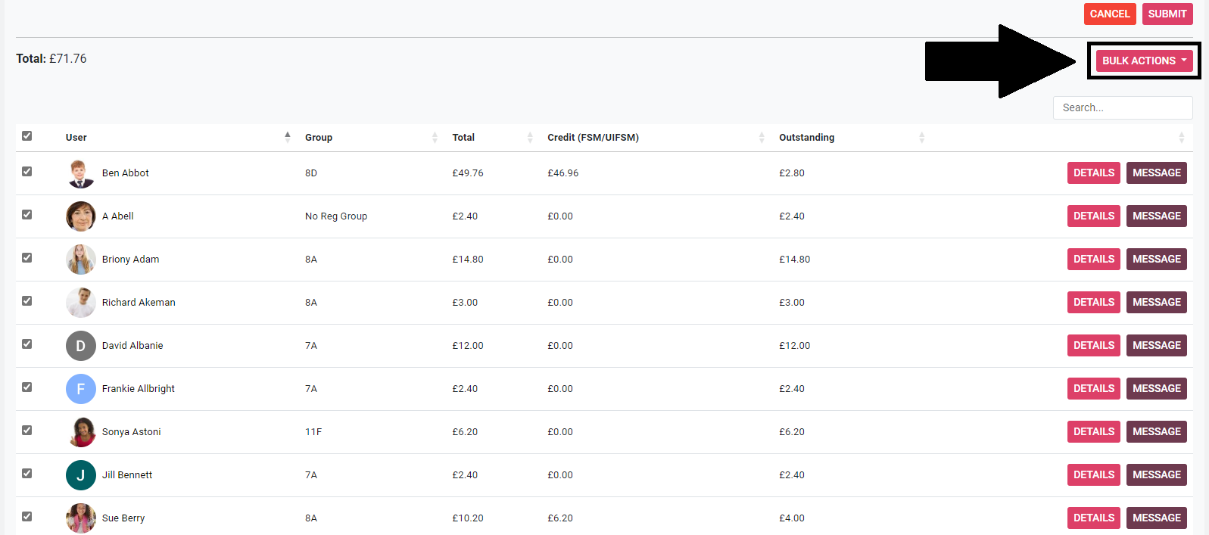Screen dimensions: 1209x535
Task: Click Jill Bennett's teal J avatar
Action: (80, 475)
